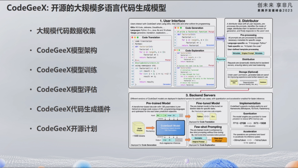Click the 'Quantization' heading

tap(250, 113)
